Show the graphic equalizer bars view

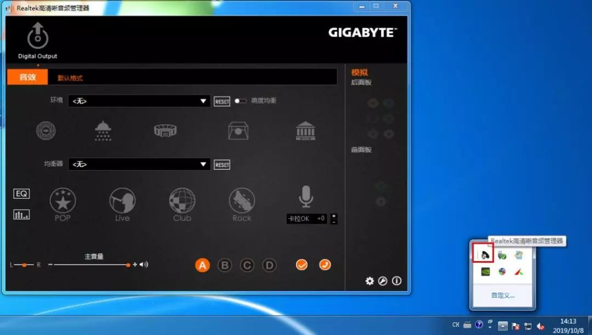coord(21,215)
